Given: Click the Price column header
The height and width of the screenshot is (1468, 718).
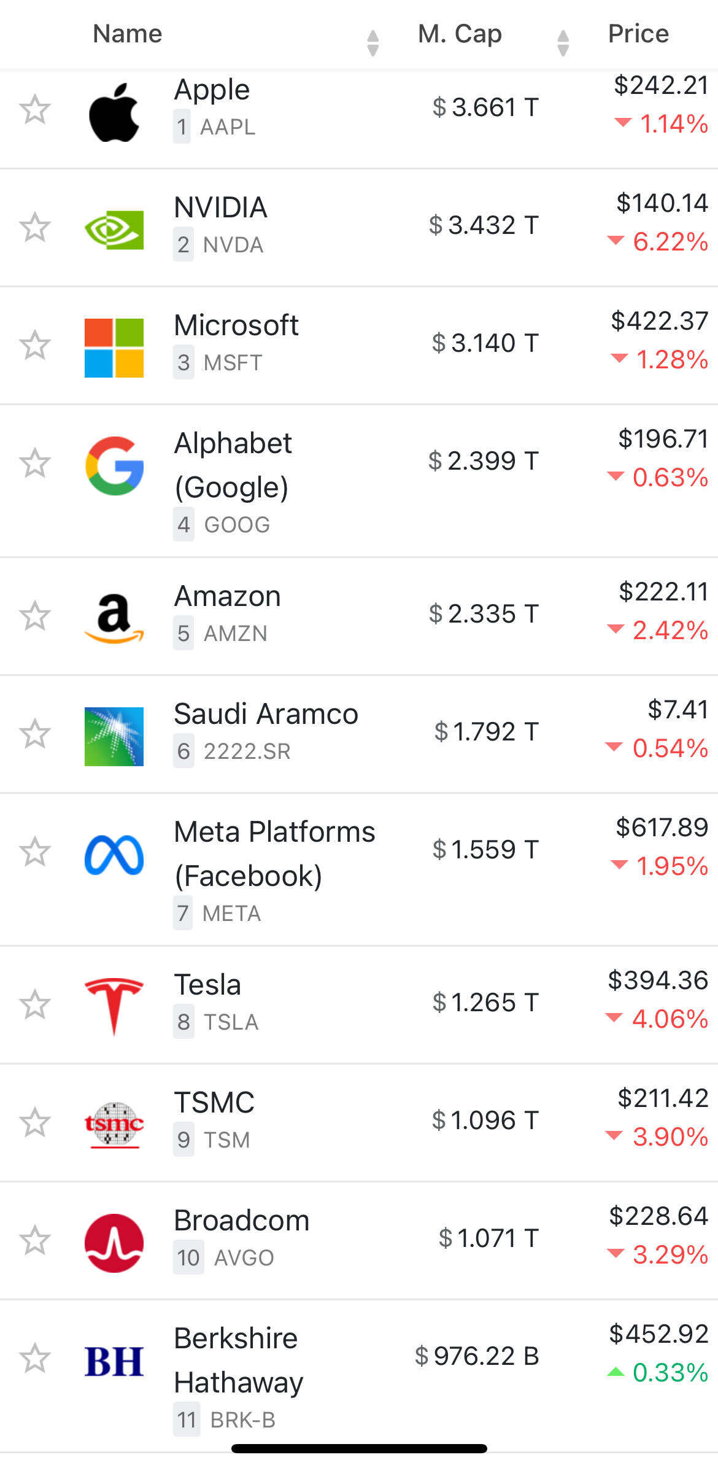Looking at the screenshot, I should click(638, 34).
